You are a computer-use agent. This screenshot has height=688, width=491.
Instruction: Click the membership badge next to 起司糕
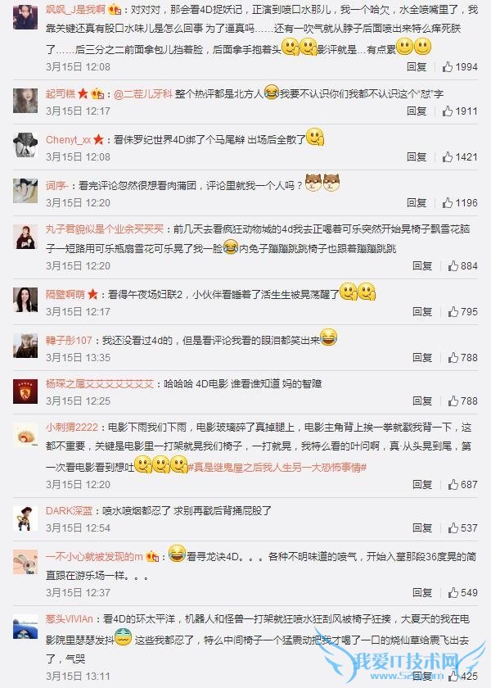tap(98, 94)
